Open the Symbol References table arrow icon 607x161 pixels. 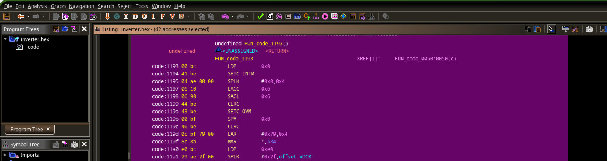[x=362, y=16]
